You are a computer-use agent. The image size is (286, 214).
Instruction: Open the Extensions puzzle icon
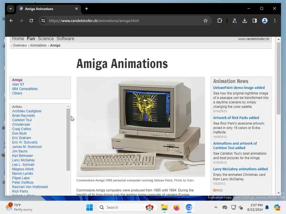(220, 21)
